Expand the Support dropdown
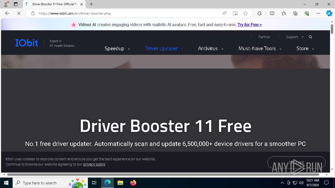 pos(295,37)
